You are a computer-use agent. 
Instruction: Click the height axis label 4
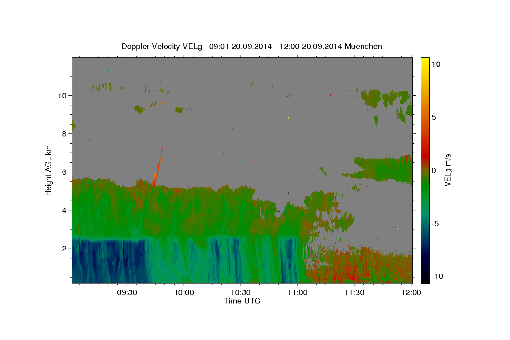(64, 210)
